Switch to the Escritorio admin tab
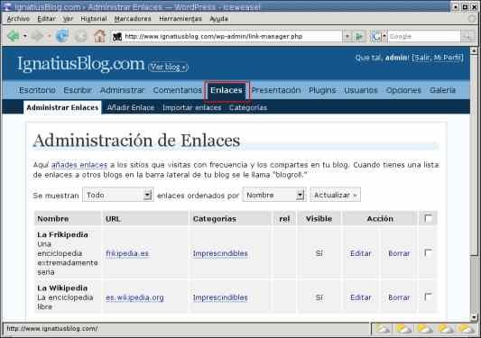The width and height of the screenshot is (481, 338). [x=37, y=90]
